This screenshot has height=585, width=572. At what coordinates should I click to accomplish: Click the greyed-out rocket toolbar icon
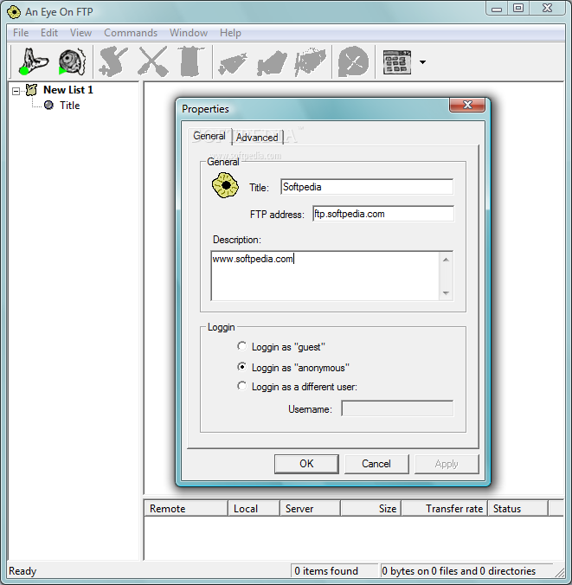coord(233,63)
